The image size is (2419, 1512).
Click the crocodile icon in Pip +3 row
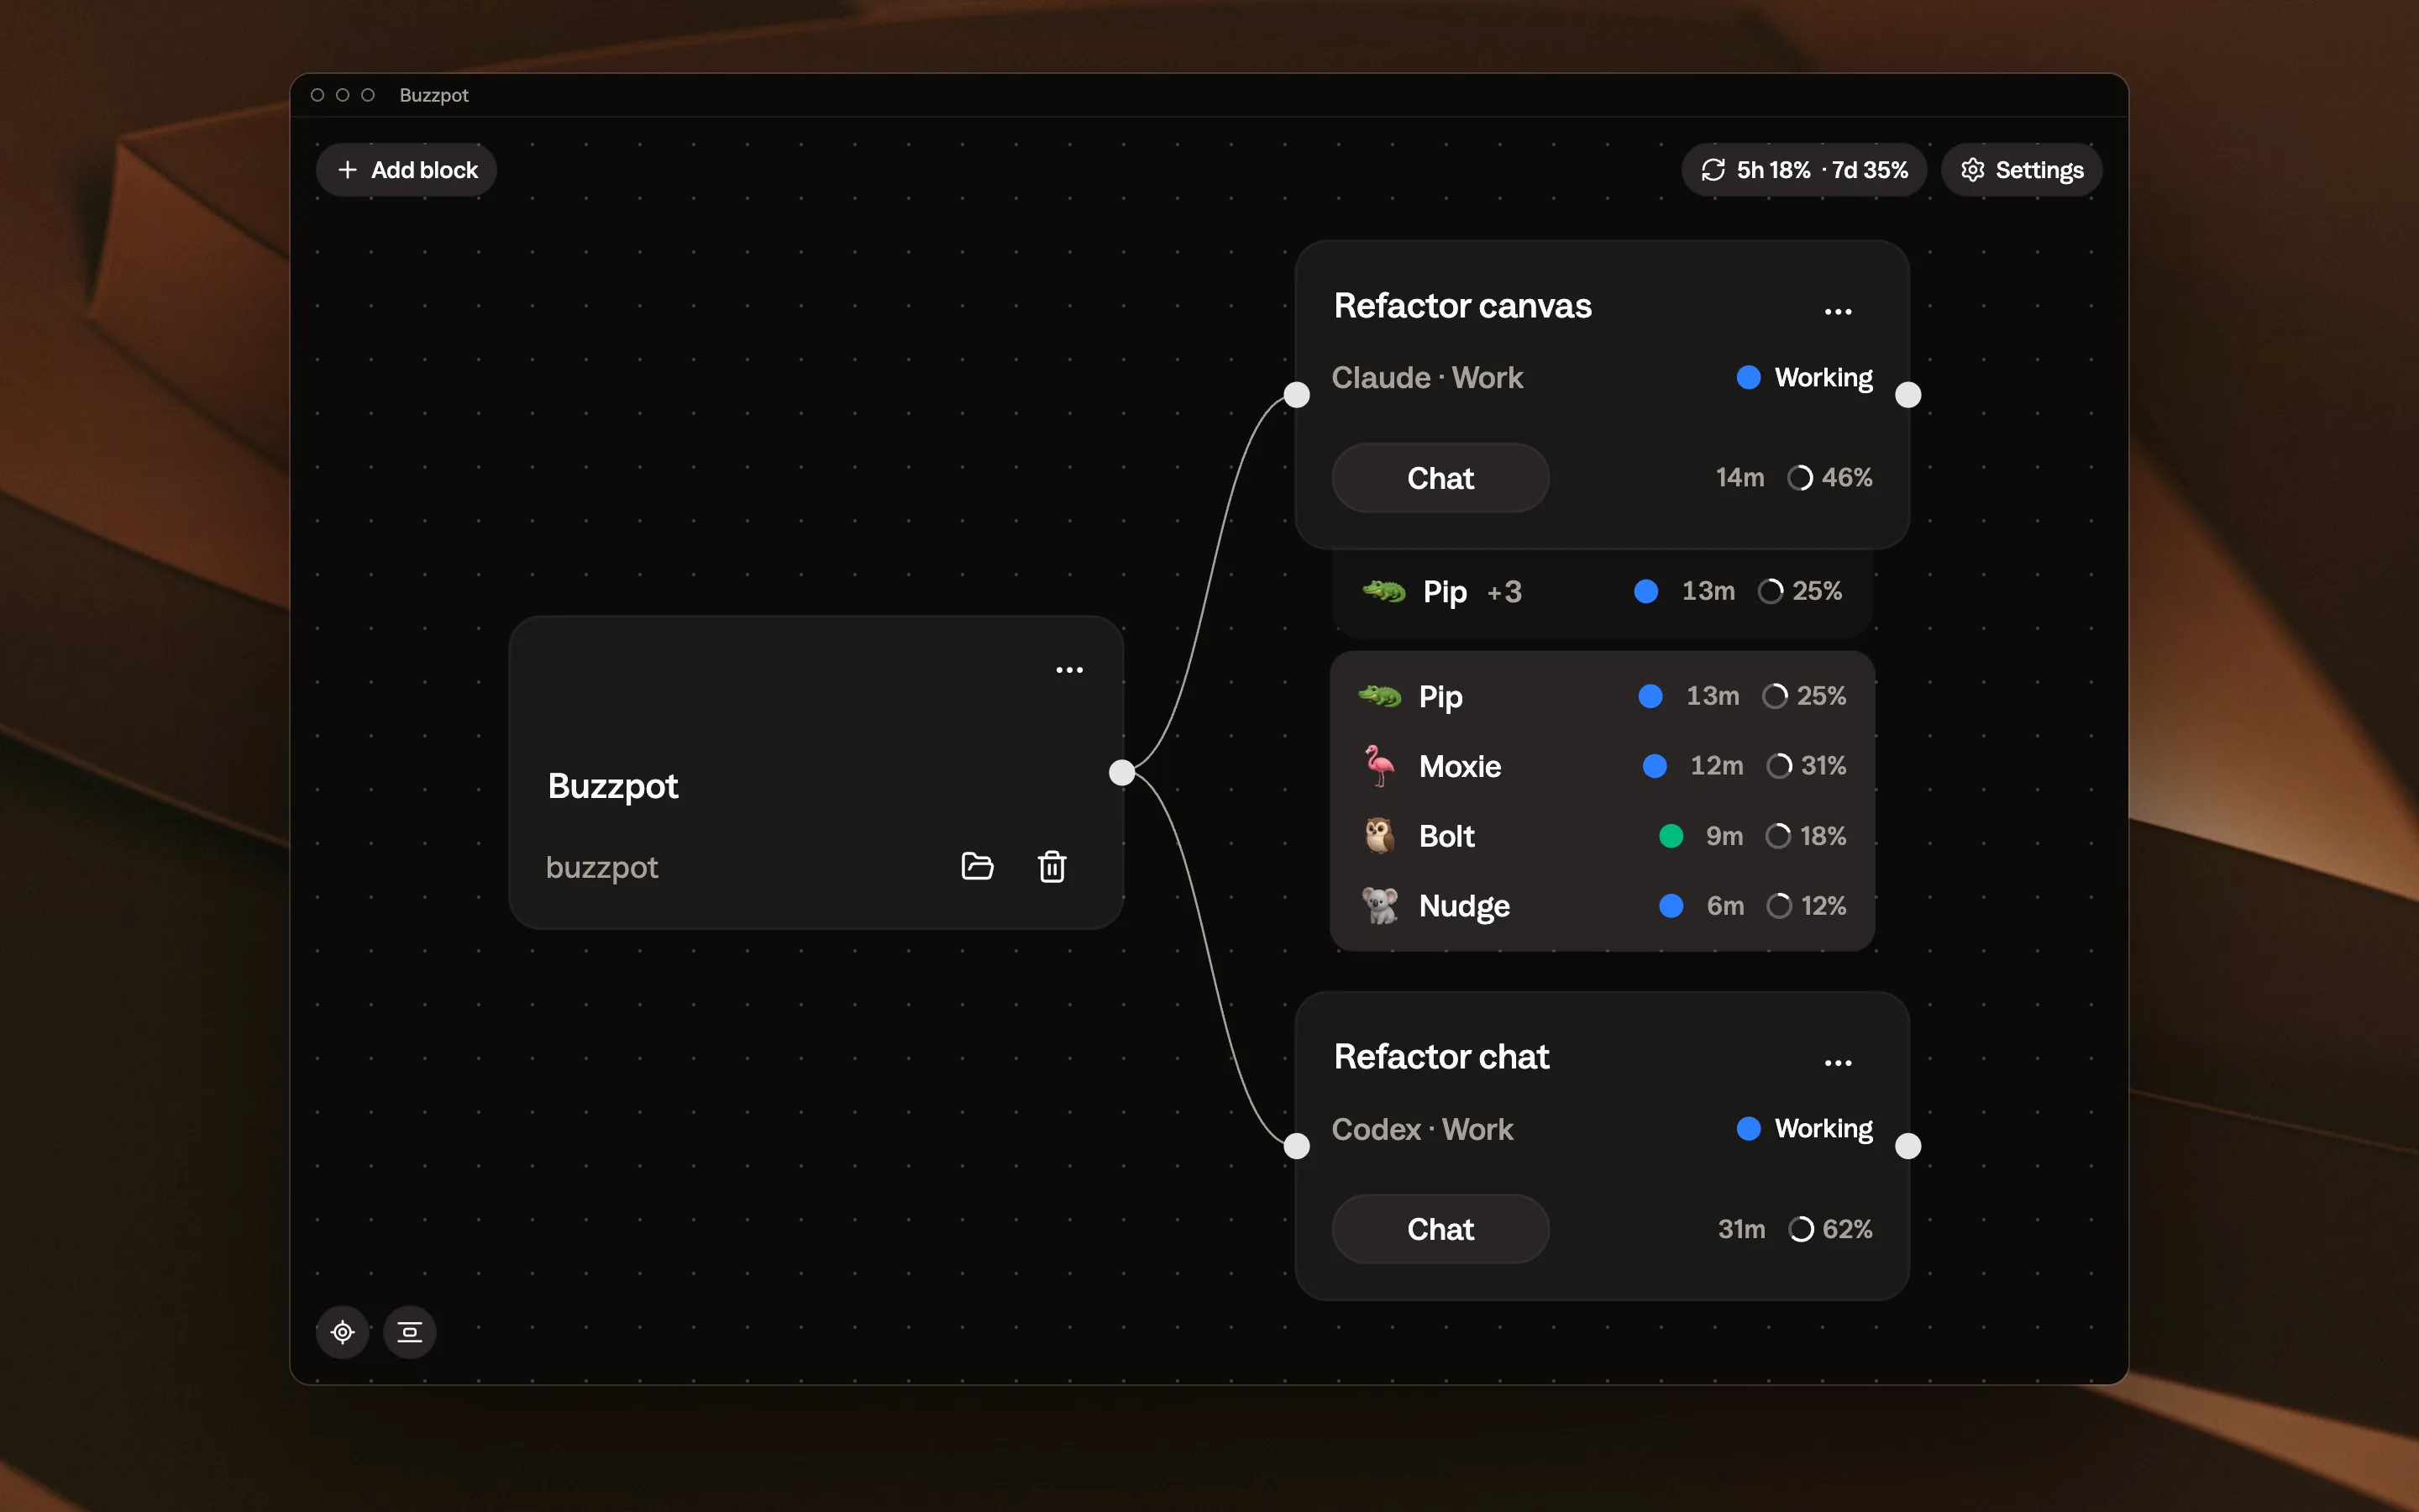(x=1383, y=592)
